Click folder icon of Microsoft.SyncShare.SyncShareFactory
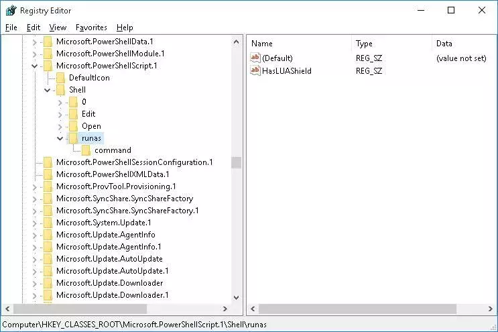498x332 pixels. pos(48,199)
